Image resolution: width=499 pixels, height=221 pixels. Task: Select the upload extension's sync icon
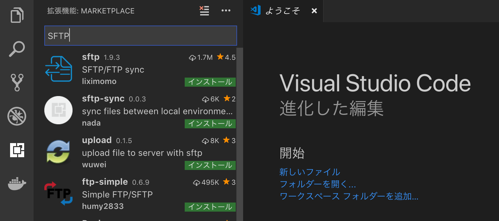click(58, 152)
